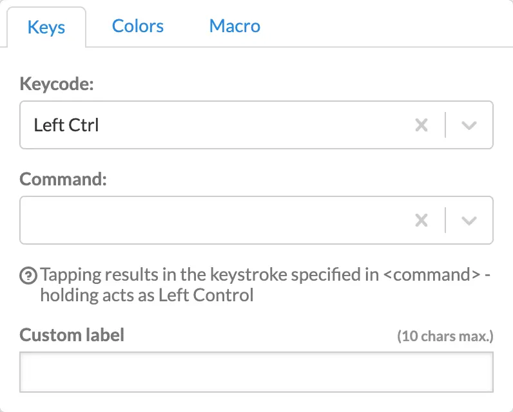Viewport: 513px width, 412px height.
Task: Open the empty Command combo box
Action: point(213,220)
